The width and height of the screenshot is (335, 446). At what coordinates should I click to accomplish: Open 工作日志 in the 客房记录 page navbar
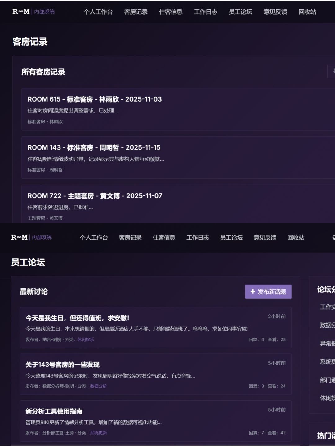pyautogui.click(x=206, y=11)
